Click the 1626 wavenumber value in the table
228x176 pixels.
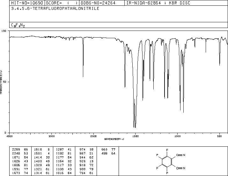(16, 161)
